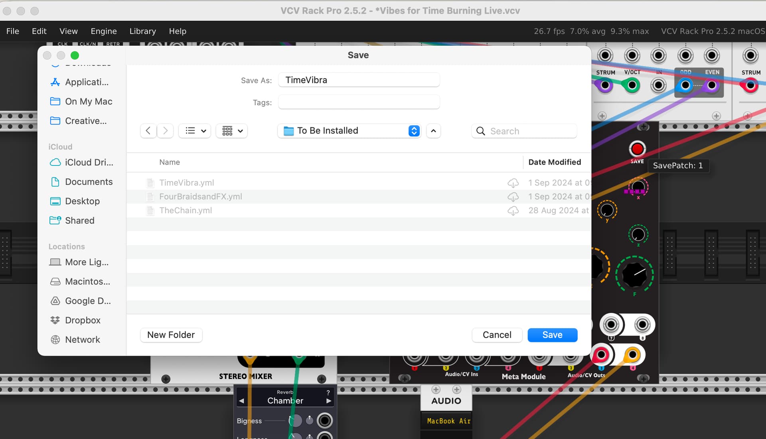Viewport: 766px width, 439px height.
Task: Click the Search field in Save dialog
Action: click(524, 131)
